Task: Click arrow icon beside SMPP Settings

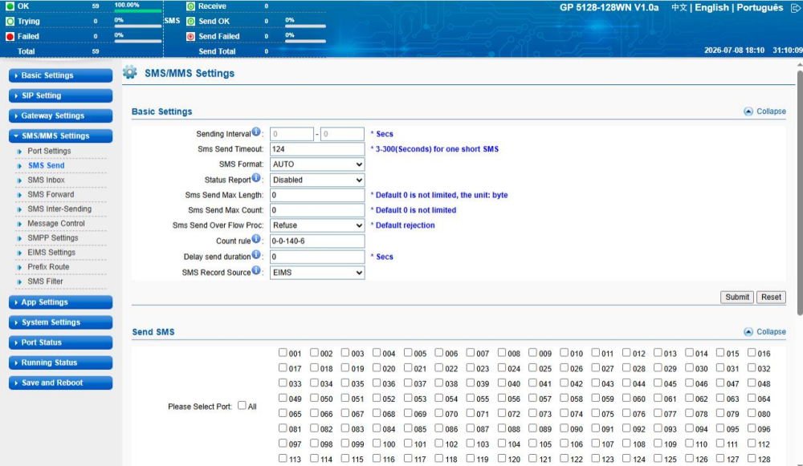Action: point(19,238)
